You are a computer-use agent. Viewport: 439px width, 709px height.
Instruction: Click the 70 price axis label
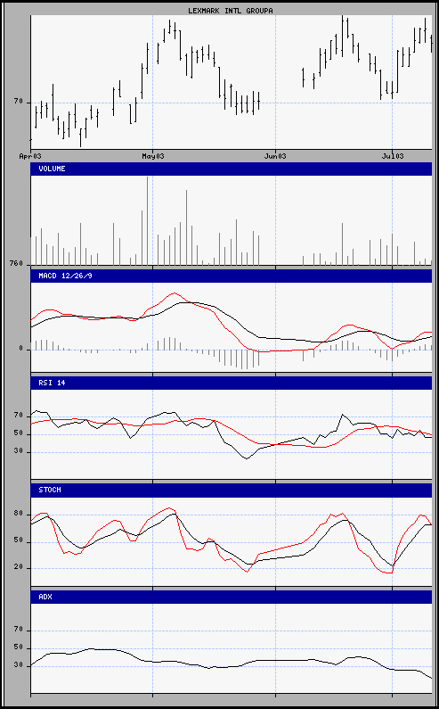coord(19,103)
